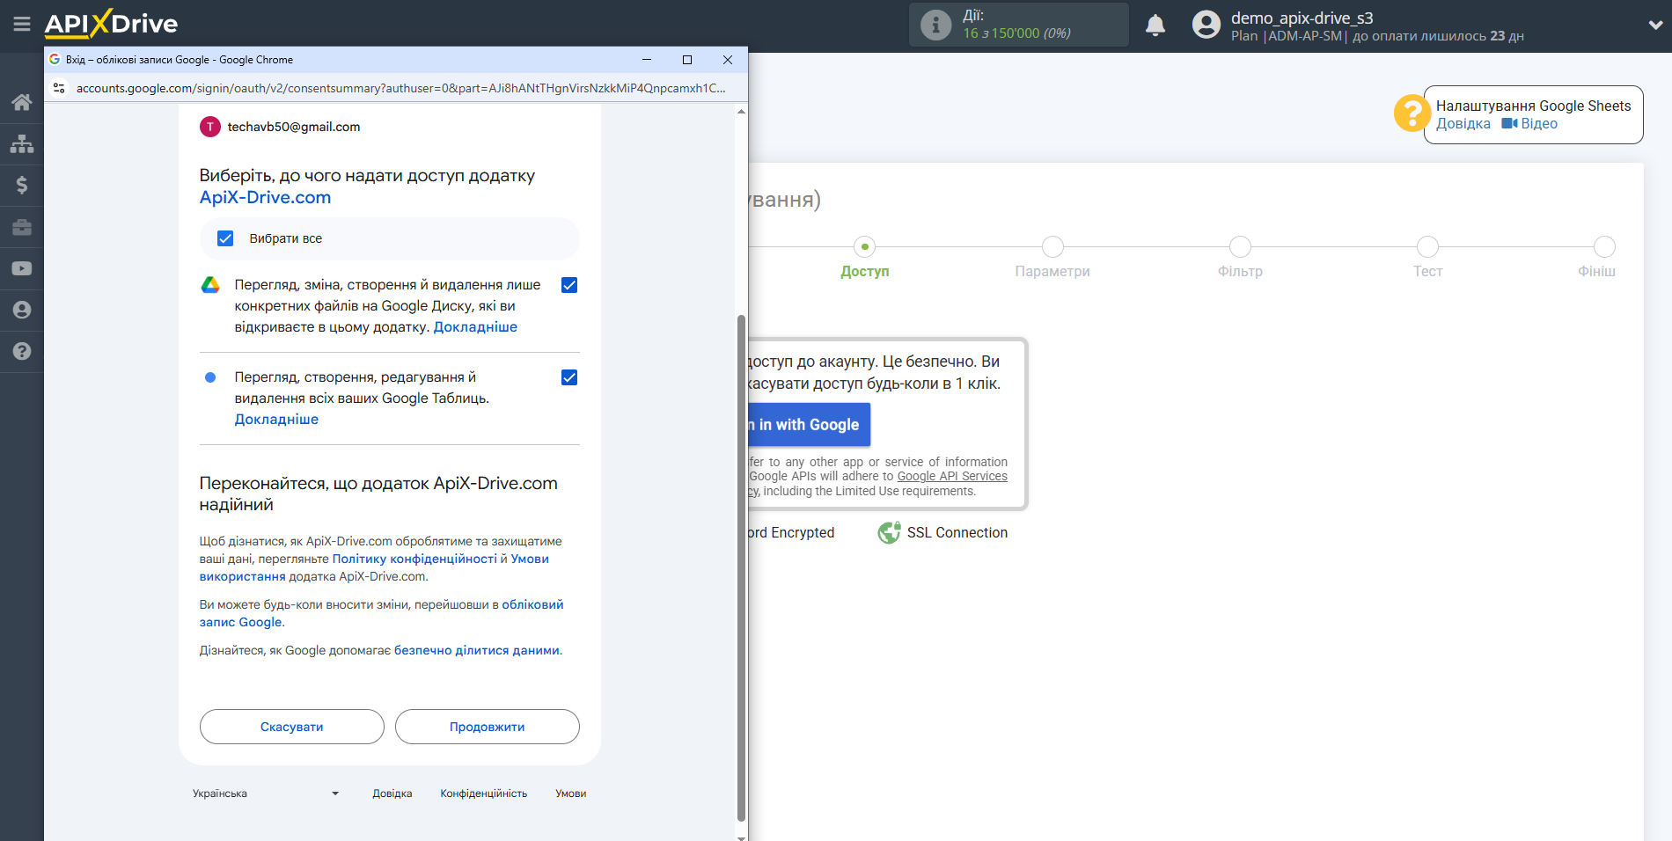
Task: Open the hamburger menu in ApiX-Drive
Action: tap(22, 25)
